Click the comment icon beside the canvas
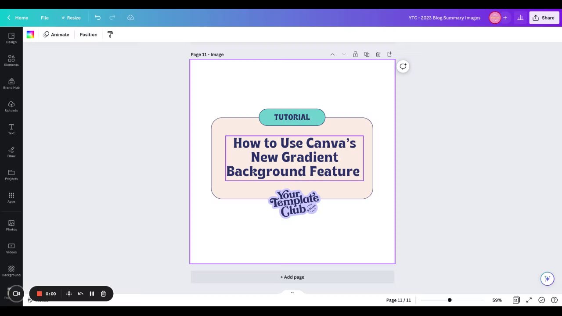The height and width of the screenshot is (316, 562). pos(403,66)
